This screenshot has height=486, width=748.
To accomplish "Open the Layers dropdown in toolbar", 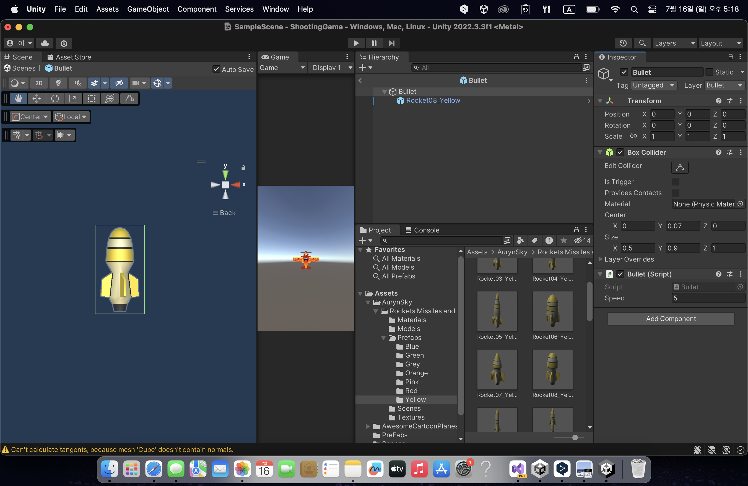I will (x=674, y=43).
